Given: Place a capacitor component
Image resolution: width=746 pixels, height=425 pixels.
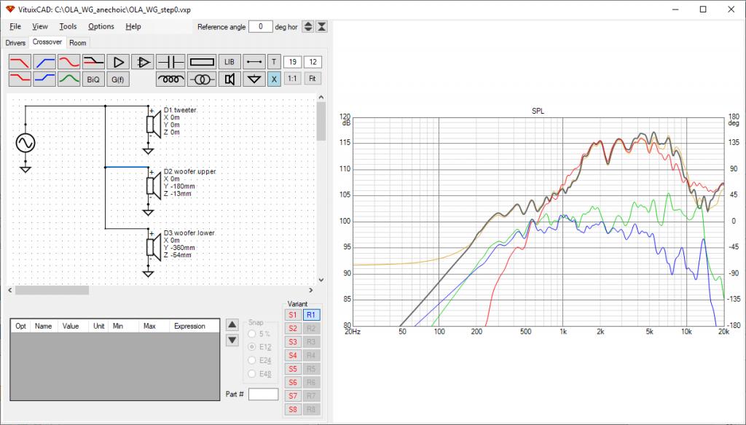Looking at the screenshot, I should (170, 62).
